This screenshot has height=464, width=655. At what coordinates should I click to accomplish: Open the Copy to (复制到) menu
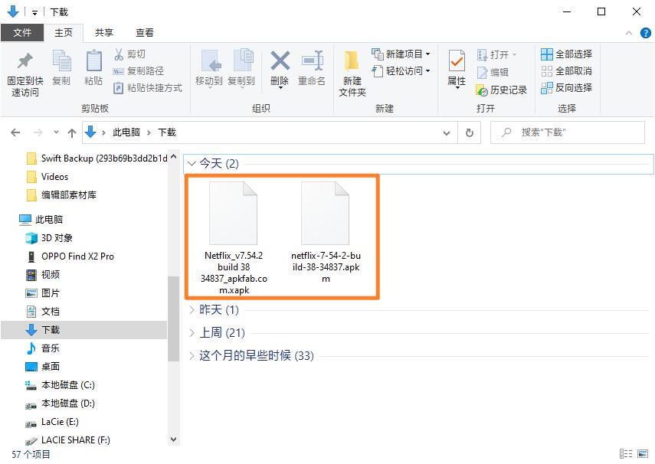tap(241, 70)
